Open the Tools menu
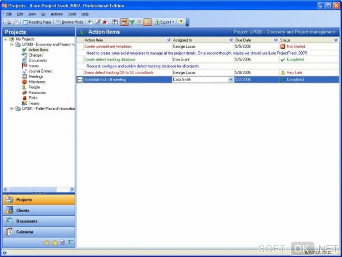342x257 pixels. coord(72,14)
